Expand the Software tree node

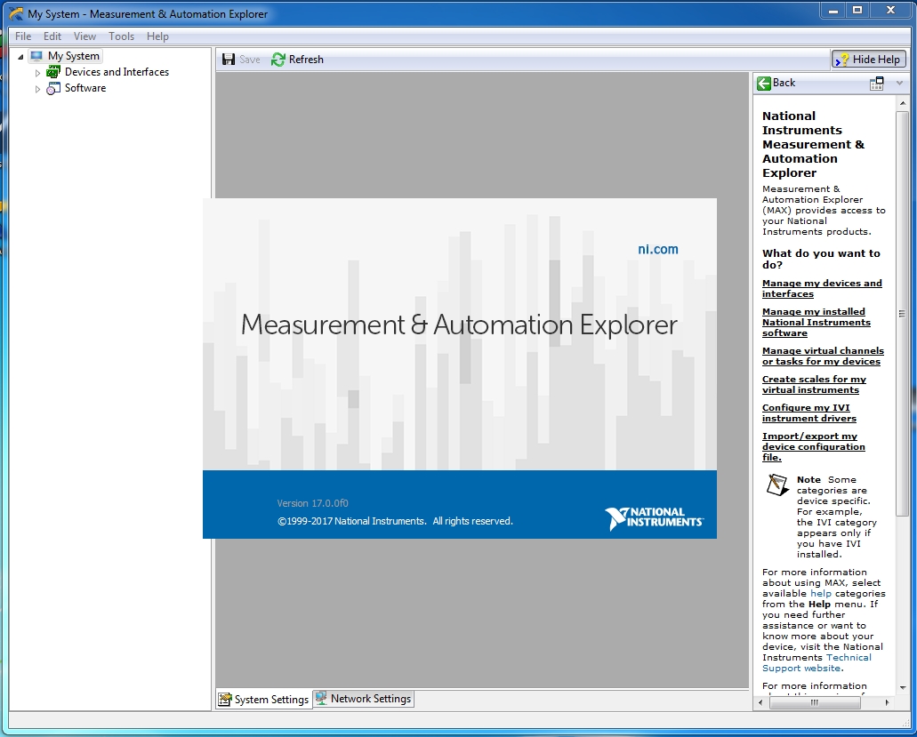pos(38,89)
